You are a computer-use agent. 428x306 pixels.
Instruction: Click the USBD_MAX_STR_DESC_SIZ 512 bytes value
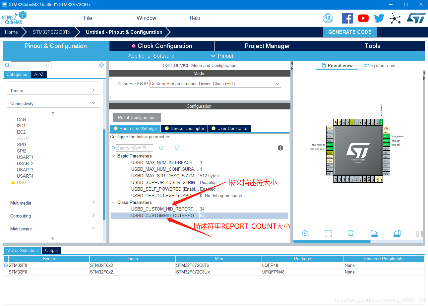[209, 176]
